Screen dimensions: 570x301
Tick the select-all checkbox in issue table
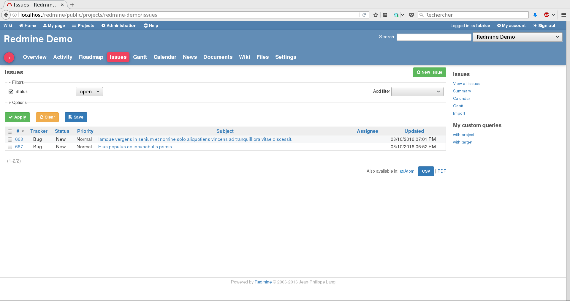(10, 131)
